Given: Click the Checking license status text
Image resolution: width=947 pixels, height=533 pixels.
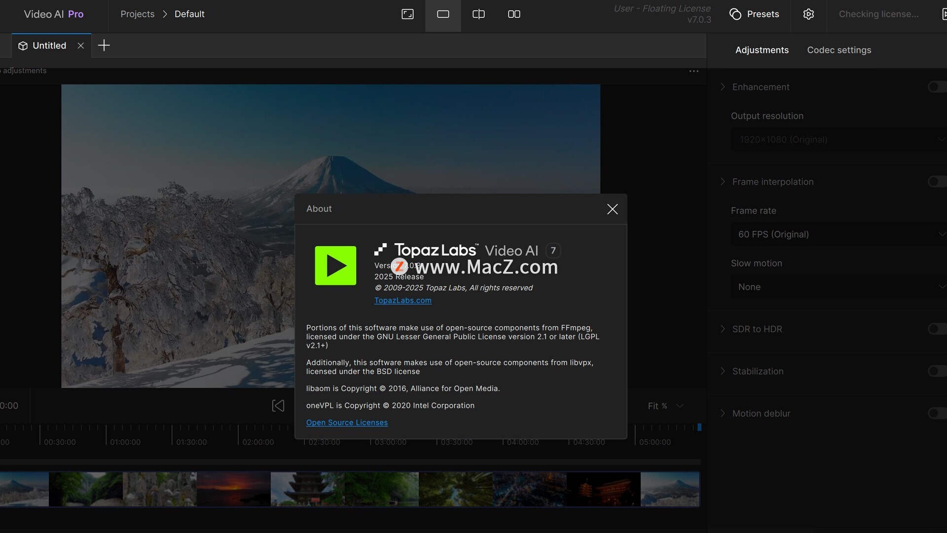Looking at the screenshot, I should tap(878, 14).
